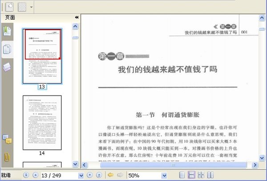Click the document vertical scrollbar thumb

click(x=262, y=29)
